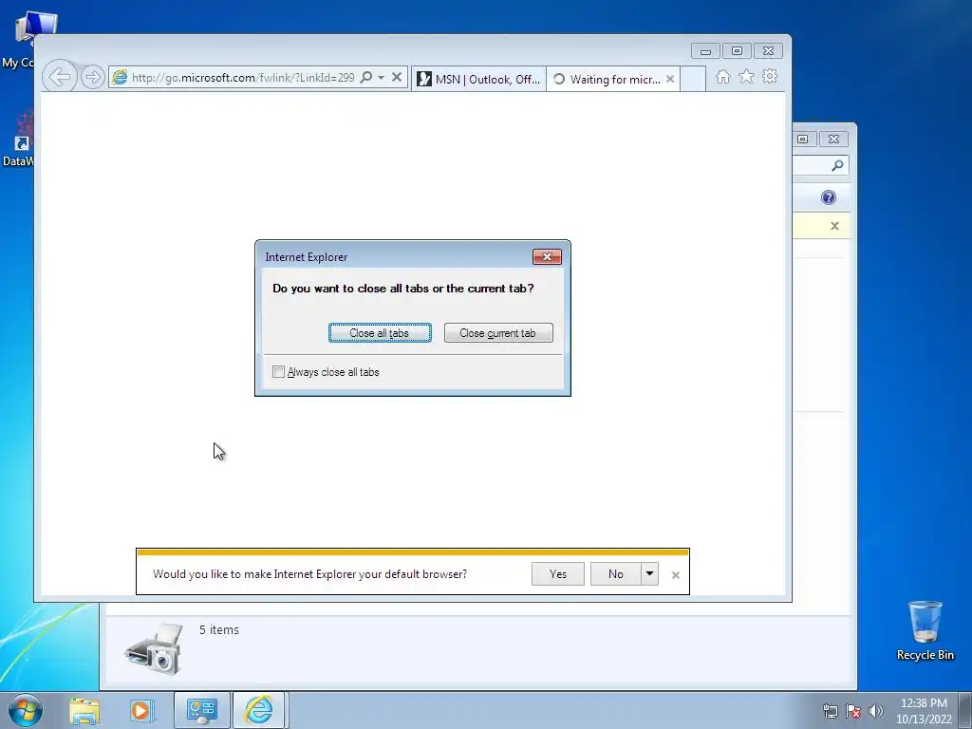Image resolution: width=972 pixels, height=729 pixels.
Task: Click the search magnifier in the address bar
Action: click(x=366, y=78)
